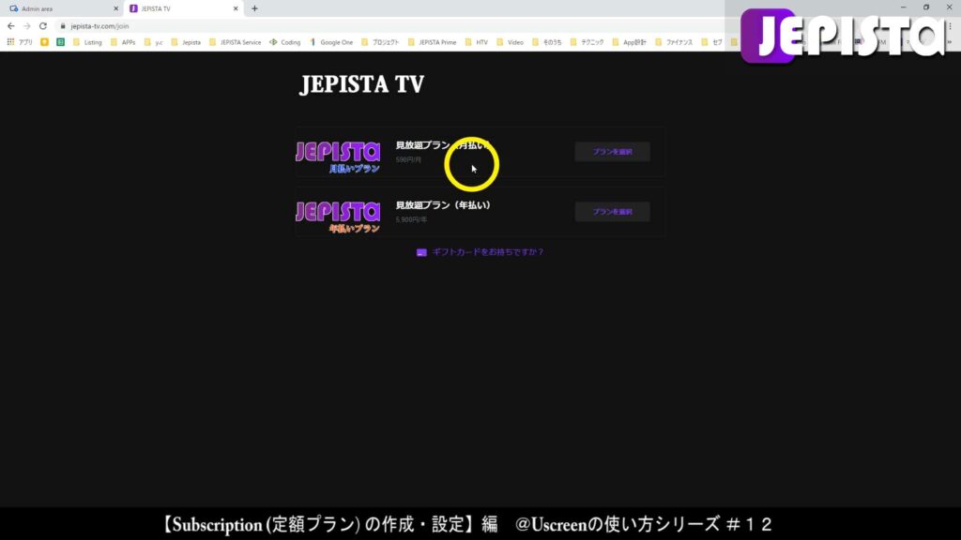The image size is (961, 540).
Task: Click the browser forward arrow
Action: (27, 26)
